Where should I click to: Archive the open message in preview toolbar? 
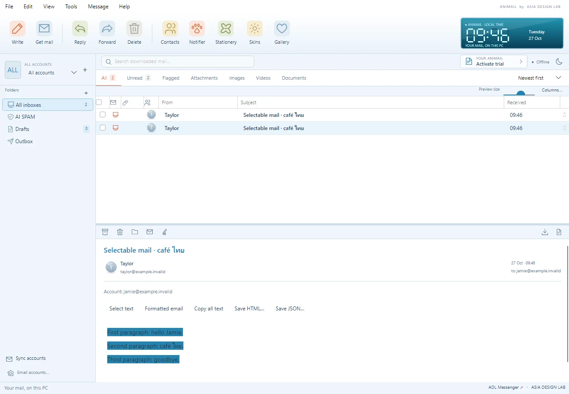point(105,232)
